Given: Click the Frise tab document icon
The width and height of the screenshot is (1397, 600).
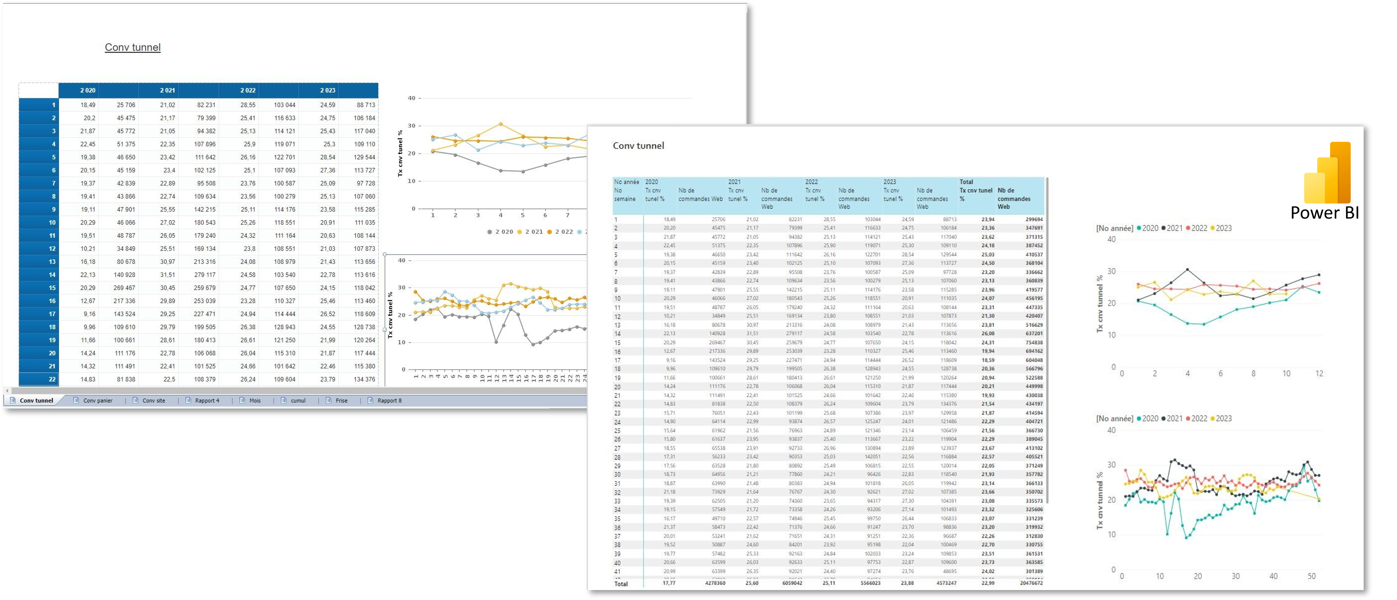Looking at the screenshot, I should pyautogui.click(x=329, y=401).
